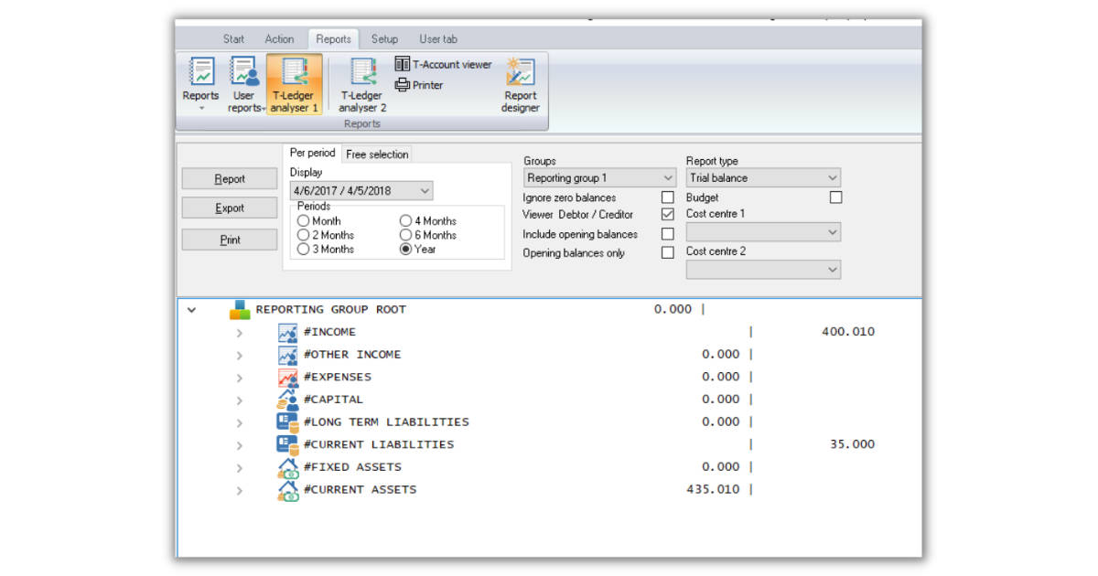Switch to the Free selection tab
The image size is (1098, 576).
377,154
